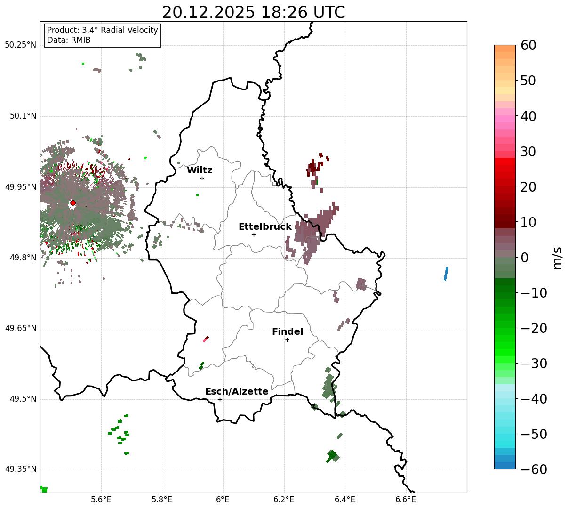The height and width of the screenshot is (509, 568).
Task: Click the Wiltz station label
Action: pos(200,170)
